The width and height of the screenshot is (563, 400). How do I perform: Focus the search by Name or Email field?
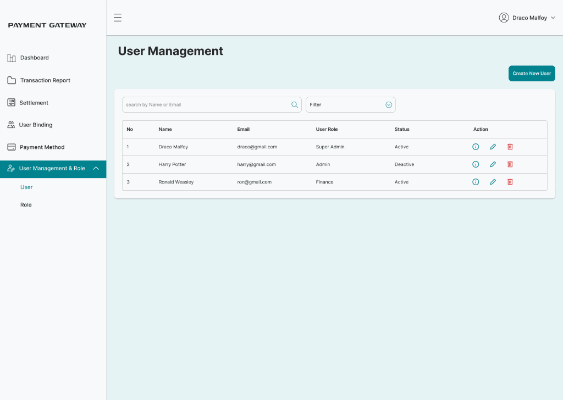[x=212, y=105]
